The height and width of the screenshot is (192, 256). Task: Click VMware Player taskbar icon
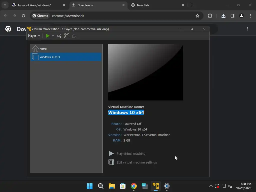point(156,186)
